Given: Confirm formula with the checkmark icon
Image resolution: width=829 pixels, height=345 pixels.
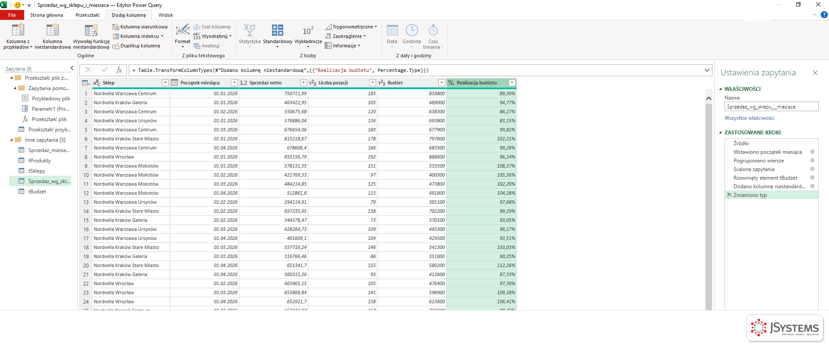Looking at the screenshot, I should 104,70.
